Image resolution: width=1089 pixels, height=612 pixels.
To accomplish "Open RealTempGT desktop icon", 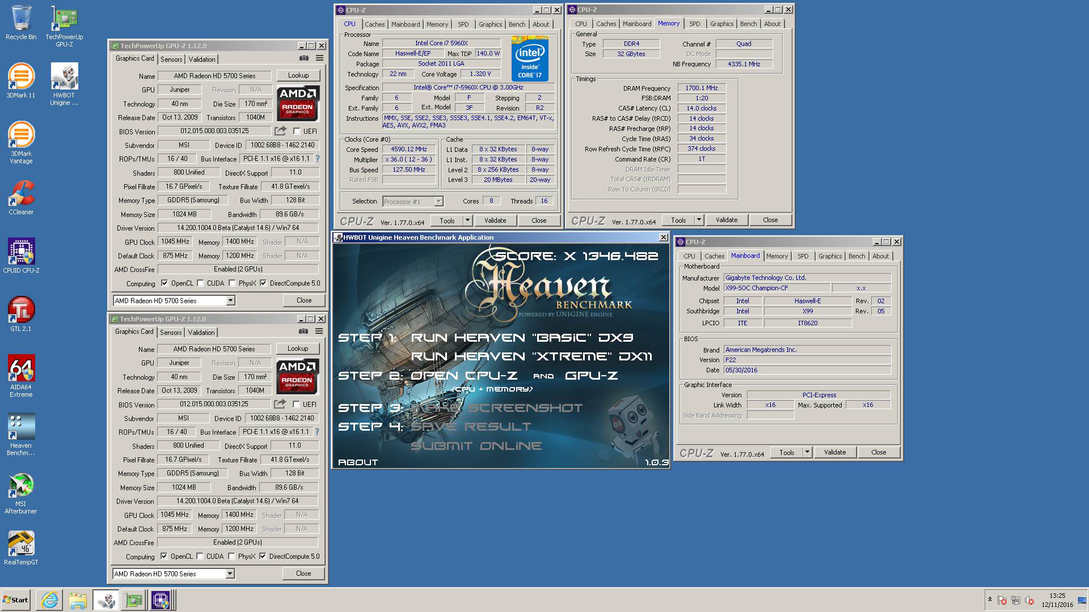I will (x=21, y=547).
